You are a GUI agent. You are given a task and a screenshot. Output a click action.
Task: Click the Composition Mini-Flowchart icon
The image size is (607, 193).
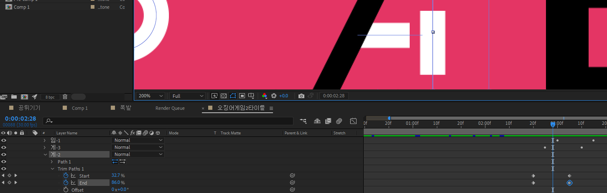[x=303, y=121]
